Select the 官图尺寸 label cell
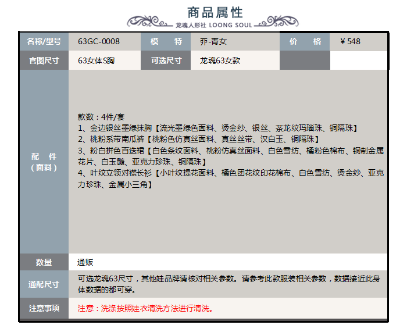Viewport: 407px width, 332px height. (44, 60)
